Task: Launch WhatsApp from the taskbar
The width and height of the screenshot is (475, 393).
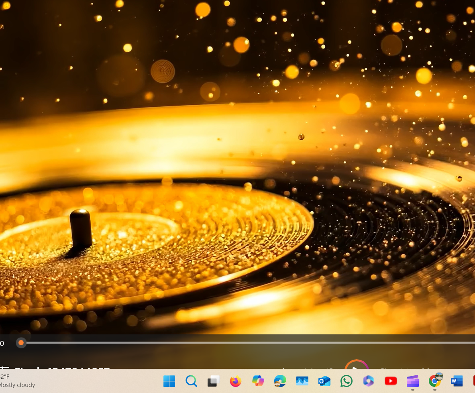Action: point(346,381)
